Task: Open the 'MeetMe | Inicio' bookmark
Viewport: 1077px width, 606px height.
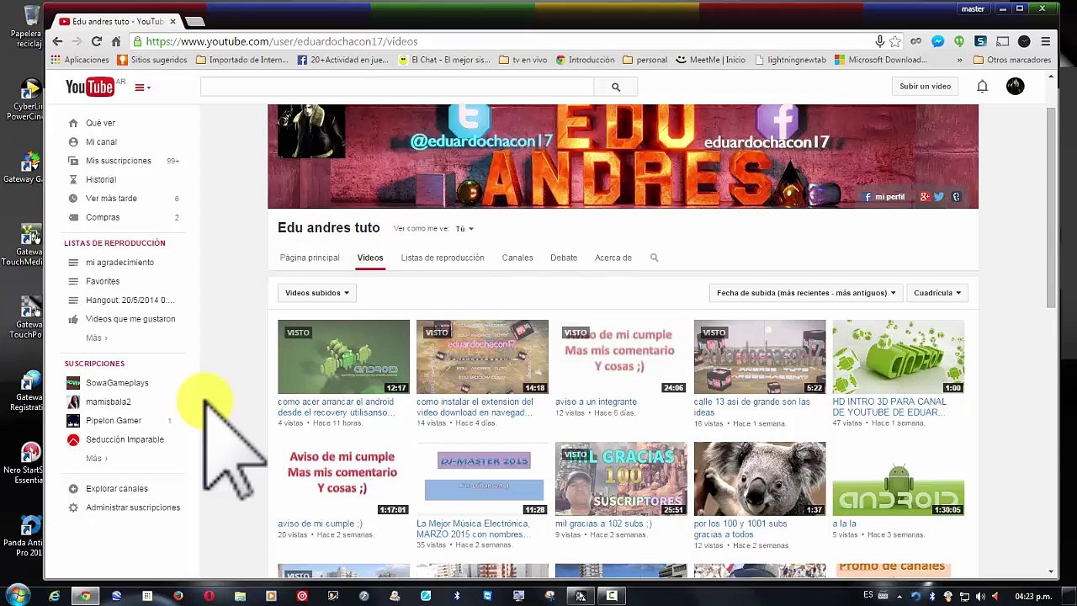Action: 710,60
